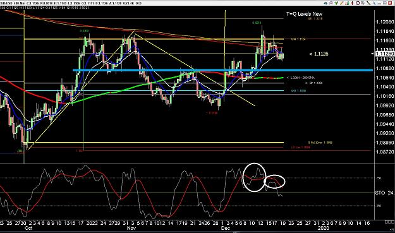395x233 pixels.
Task: Click the 'STO 24' stochastic indicator label
Action: [384, 193]
